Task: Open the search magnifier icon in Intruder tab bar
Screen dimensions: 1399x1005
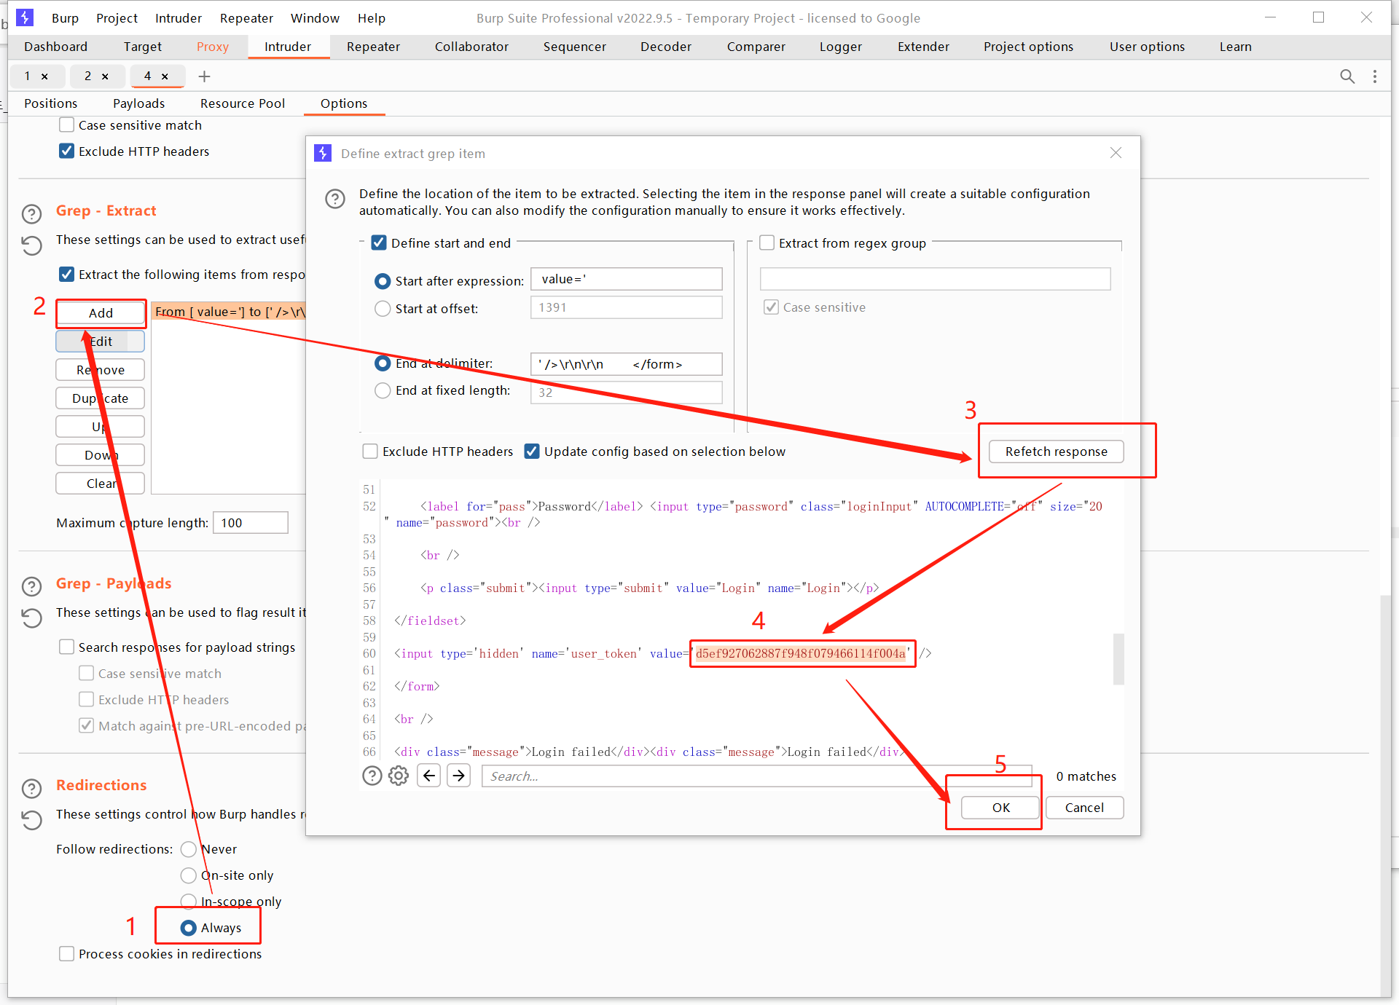Action: [x=1347, y=76]
